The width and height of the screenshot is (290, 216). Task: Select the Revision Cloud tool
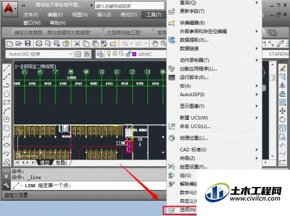pos(6,127)
